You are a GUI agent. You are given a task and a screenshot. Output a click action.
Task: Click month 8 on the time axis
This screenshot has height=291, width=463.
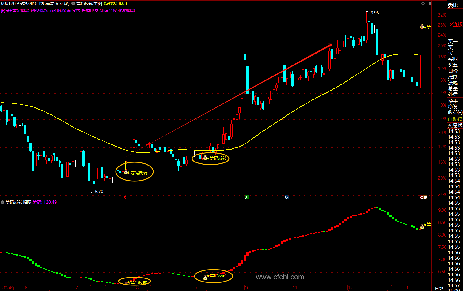pos(137,288)
